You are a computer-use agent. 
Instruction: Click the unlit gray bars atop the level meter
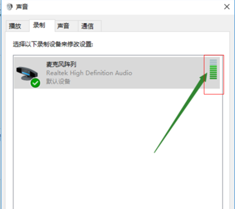tap(213, 62)
